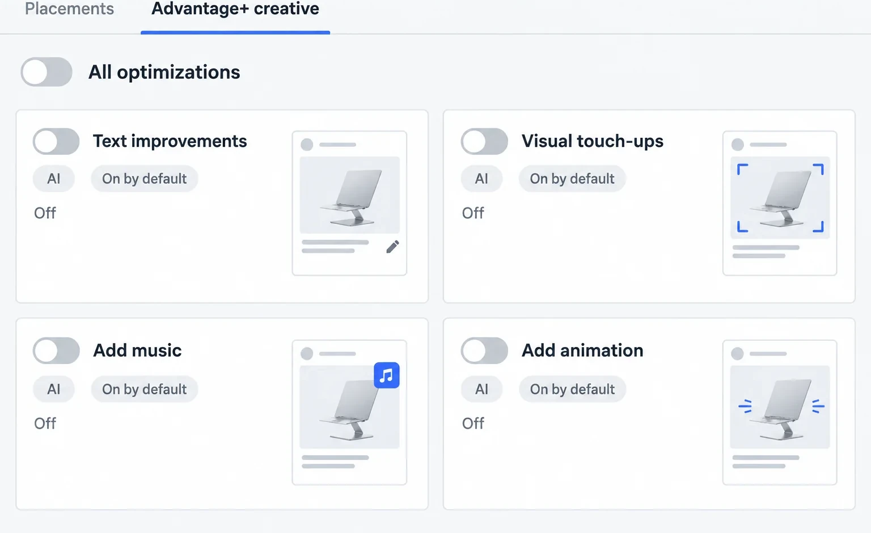The image size is (871, 533).
Task: Switch to the Placements tab
Action: 70,9
